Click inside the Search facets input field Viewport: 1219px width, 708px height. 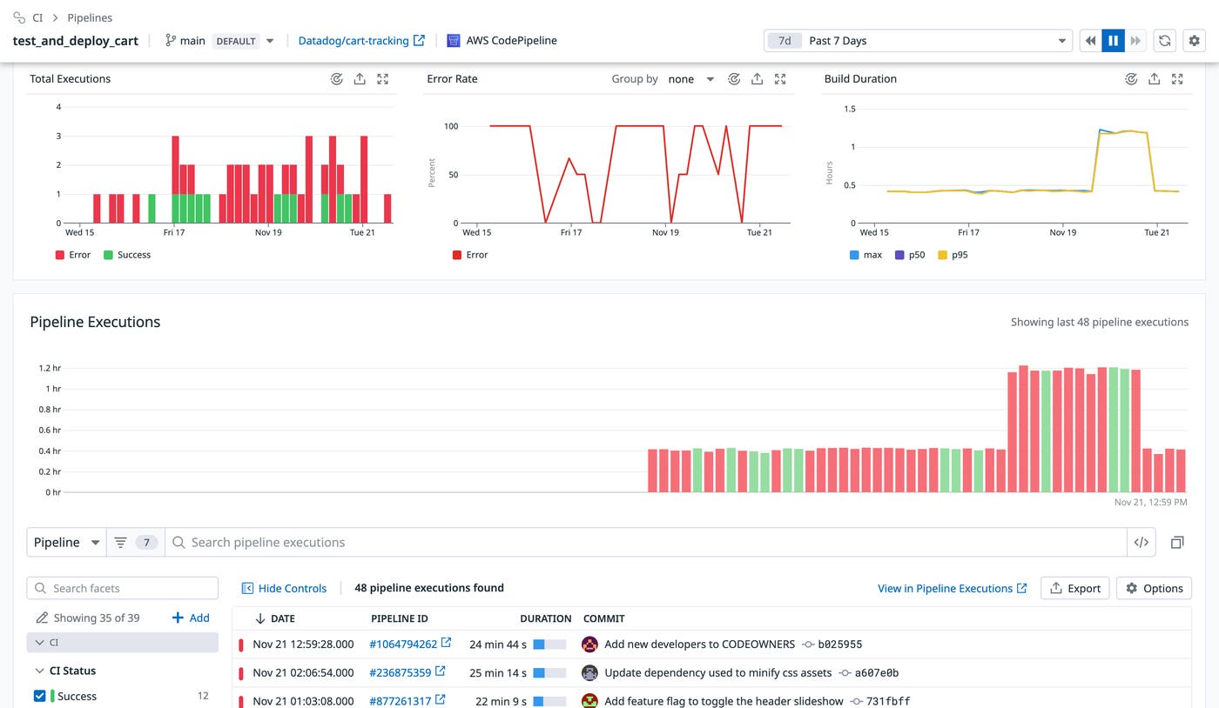click(x=122, y=588)
